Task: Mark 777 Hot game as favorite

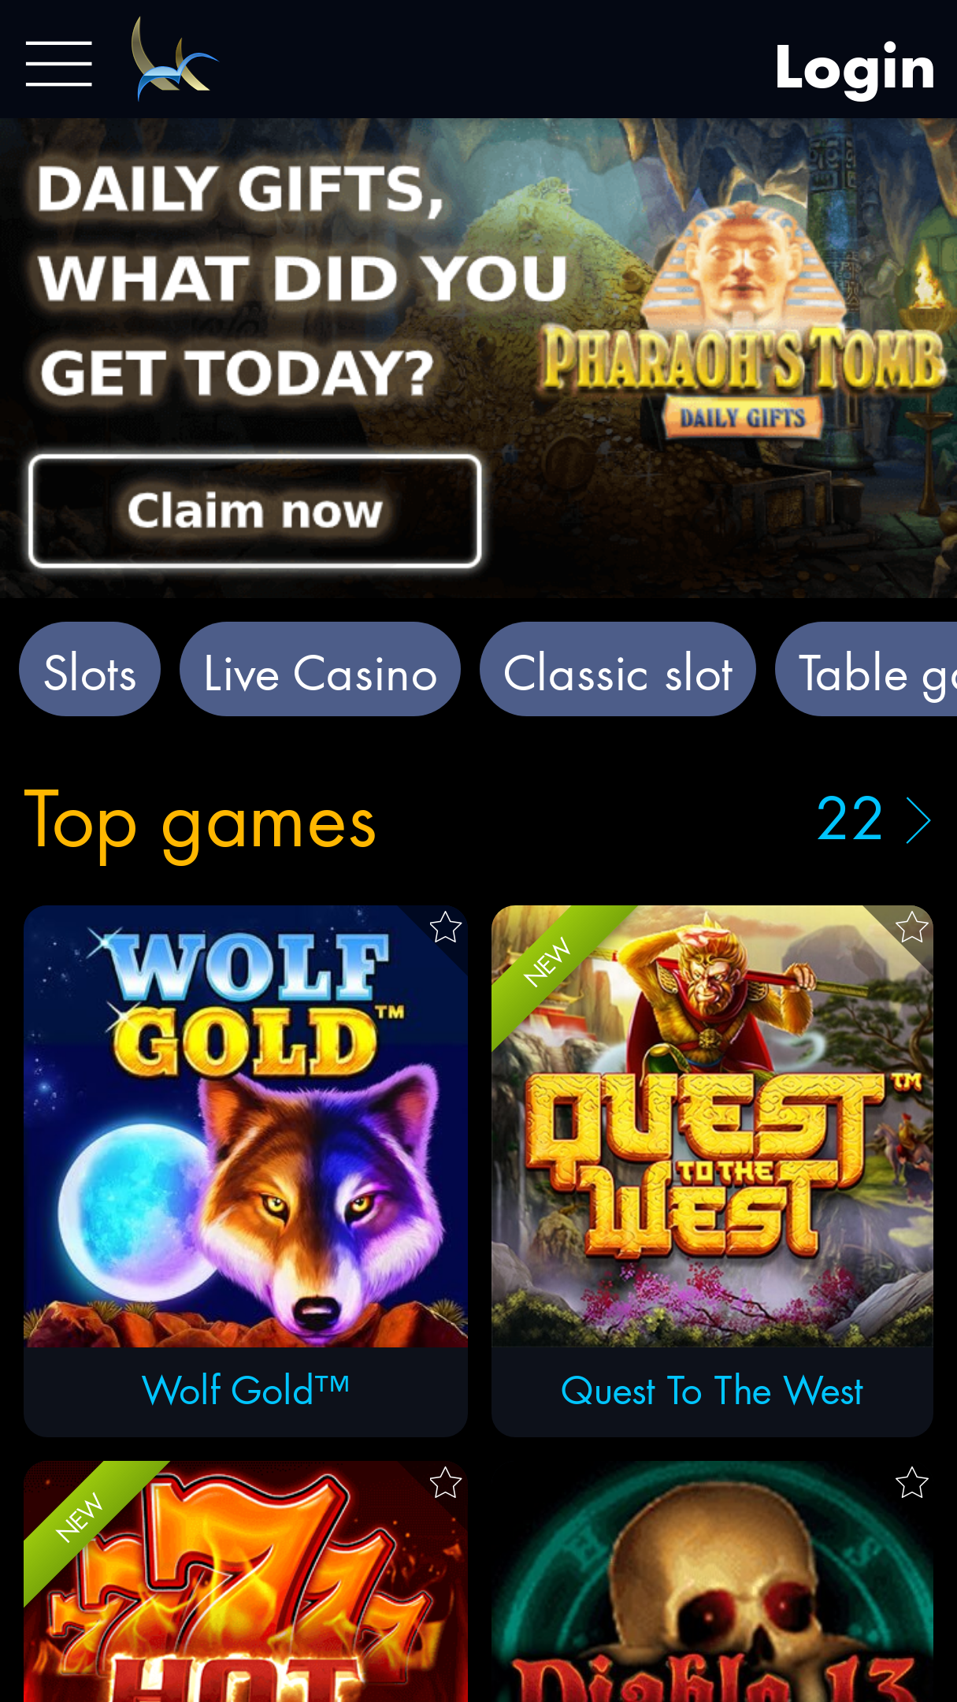Action: (x=445, y=1482)
